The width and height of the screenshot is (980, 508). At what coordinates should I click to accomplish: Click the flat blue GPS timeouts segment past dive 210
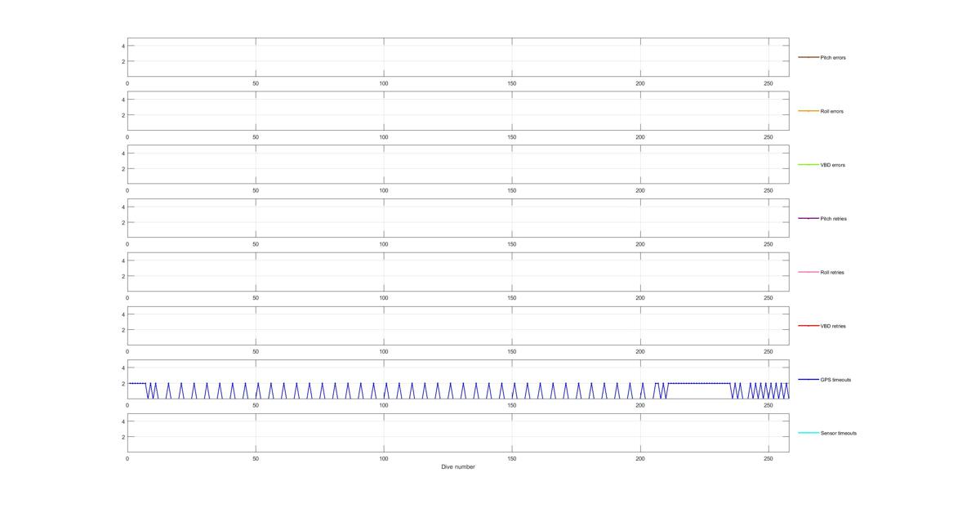[x=699, y=383]
